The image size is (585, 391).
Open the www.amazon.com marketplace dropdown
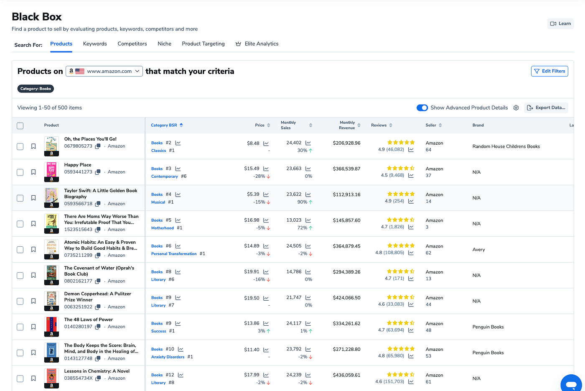click(x=104, y=71)
